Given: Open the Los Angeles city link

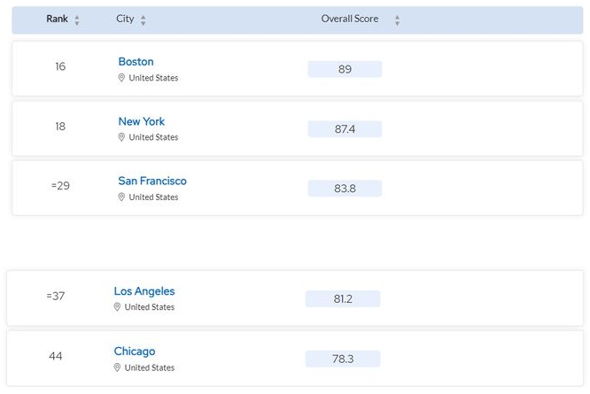Looking at the screenshot, I should [144, 291].
